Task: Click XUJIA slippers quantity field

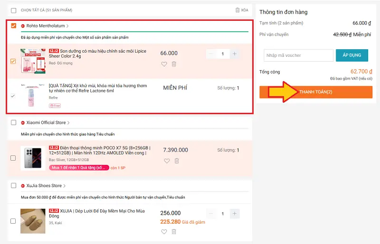Action: coord(223,214)
